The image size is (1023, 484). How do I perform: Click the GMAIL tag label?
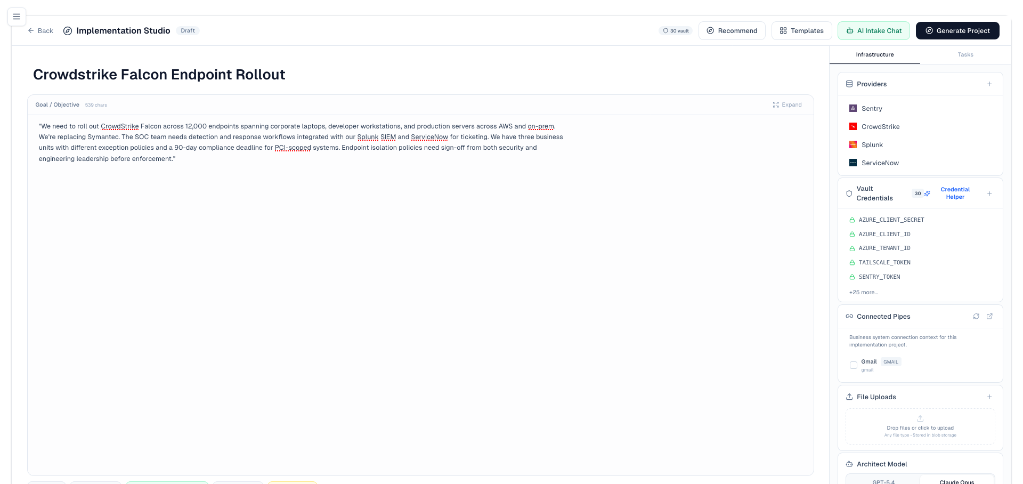pos(891,362)
